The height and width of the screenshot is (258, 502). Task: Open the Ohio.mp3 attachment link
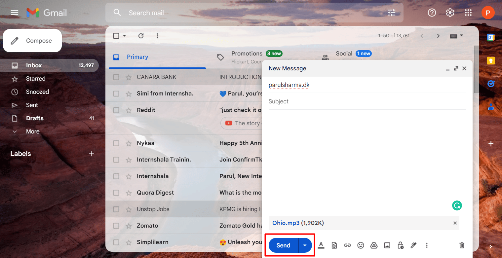(286, 223)
